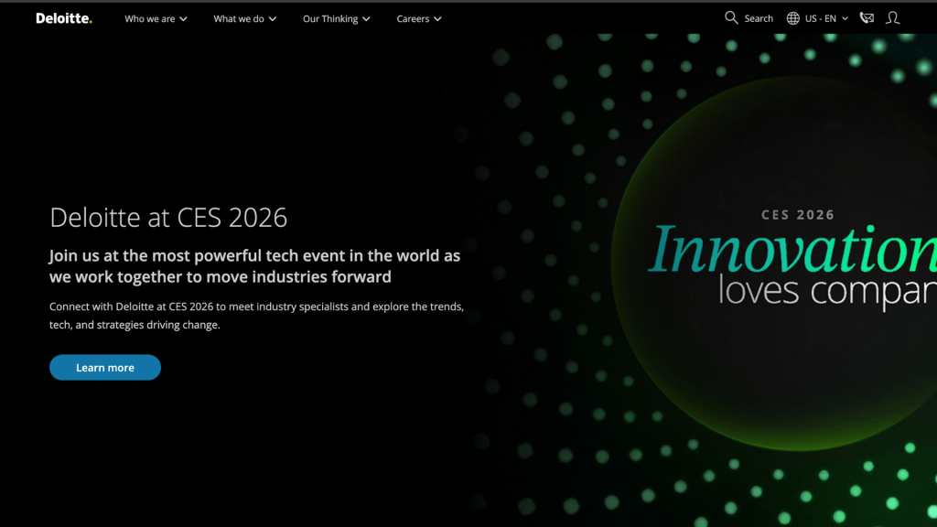Expand the Who we are chevron

pyautogui.click(x=182, y=17)
